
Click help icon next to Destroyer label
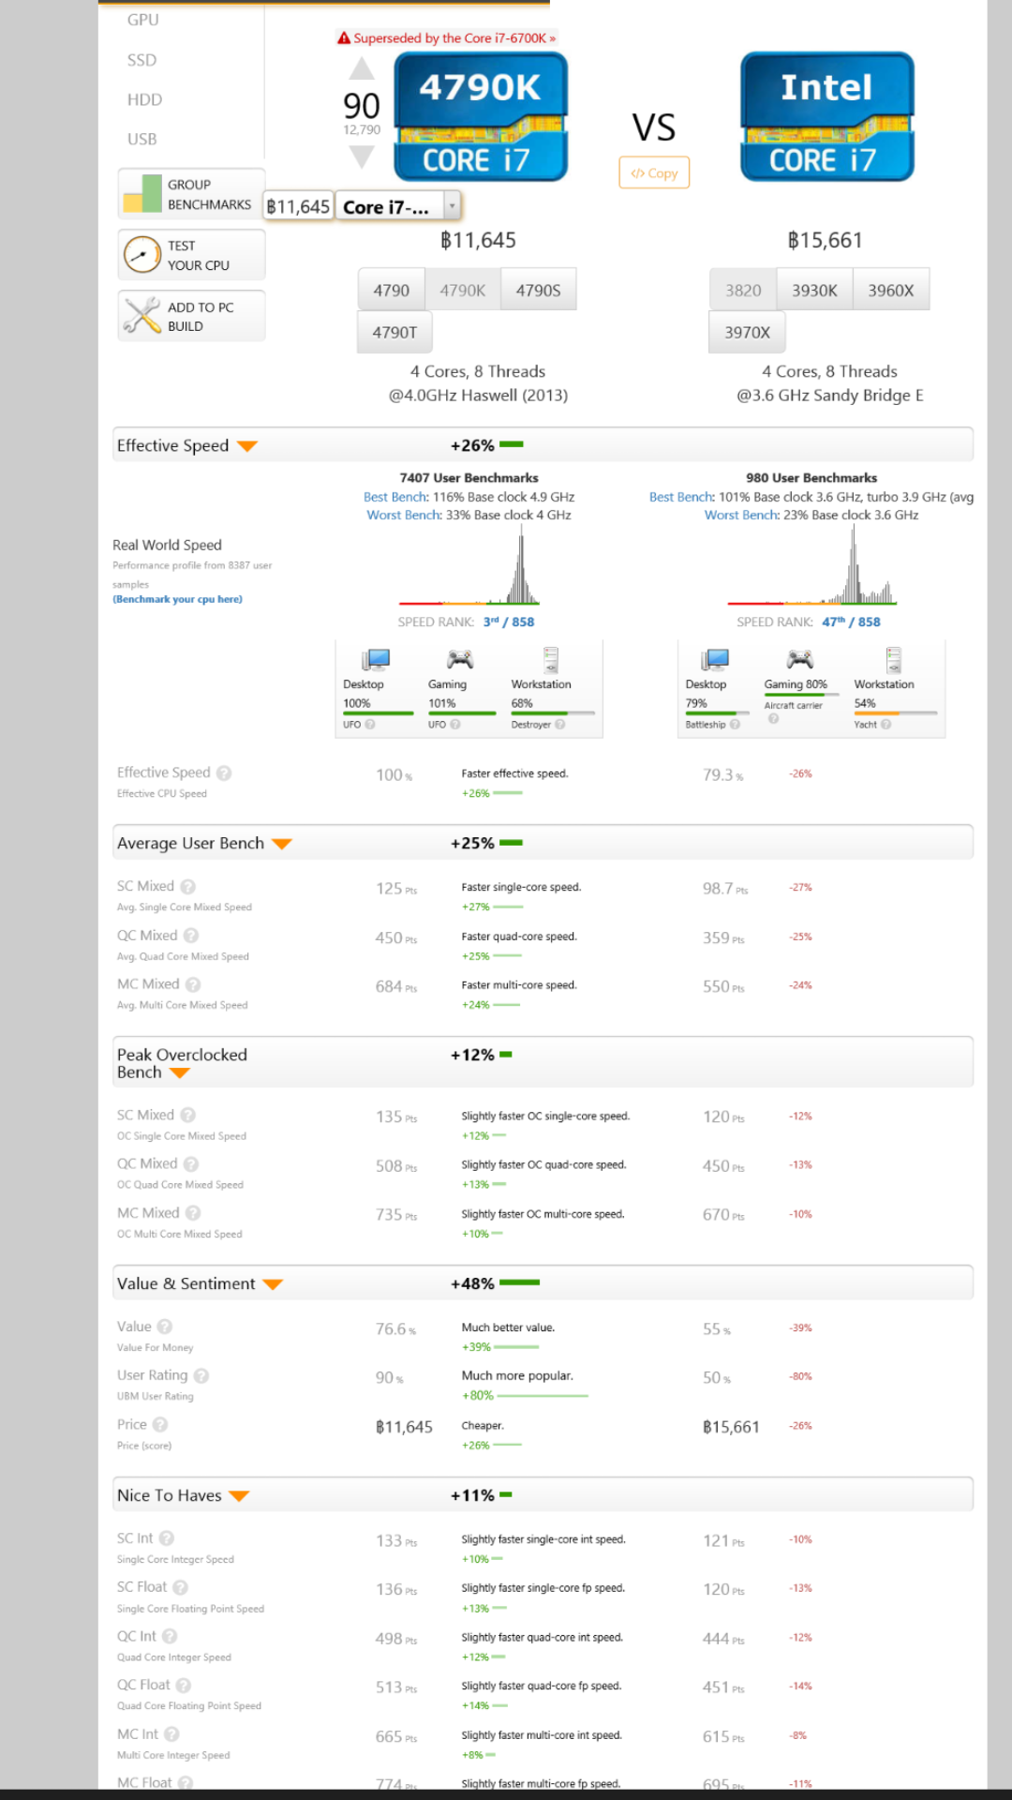coord(560,725)
